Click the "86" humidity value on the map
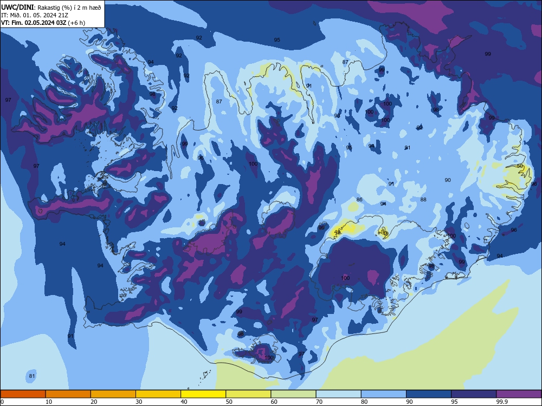 [x=359, y=200]
